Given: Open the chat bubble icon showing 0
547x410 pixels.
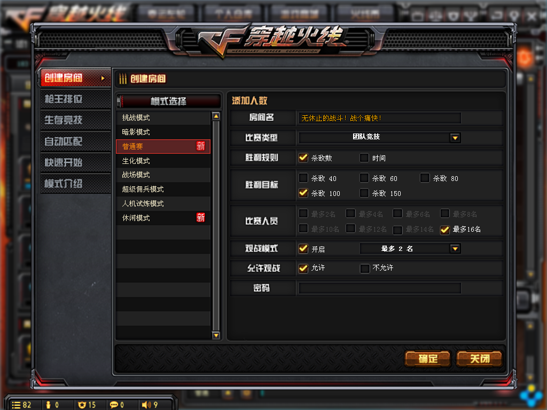Looking at the screenshot, I should click(114, 405).
